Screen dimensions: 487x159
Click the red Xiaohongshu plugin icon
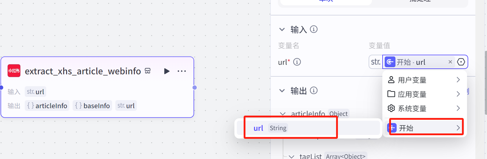(14, 71)
